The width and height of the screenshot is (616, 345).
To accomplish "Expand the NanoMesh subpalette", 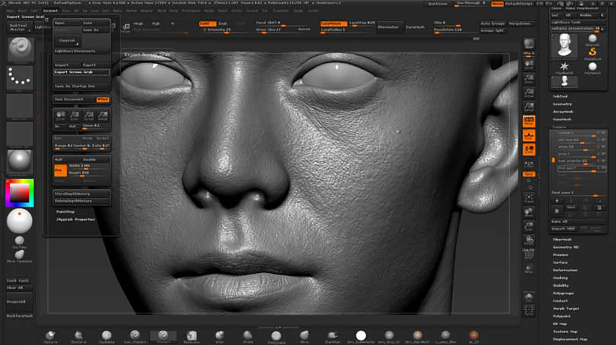I will click(x=562, y=119).
